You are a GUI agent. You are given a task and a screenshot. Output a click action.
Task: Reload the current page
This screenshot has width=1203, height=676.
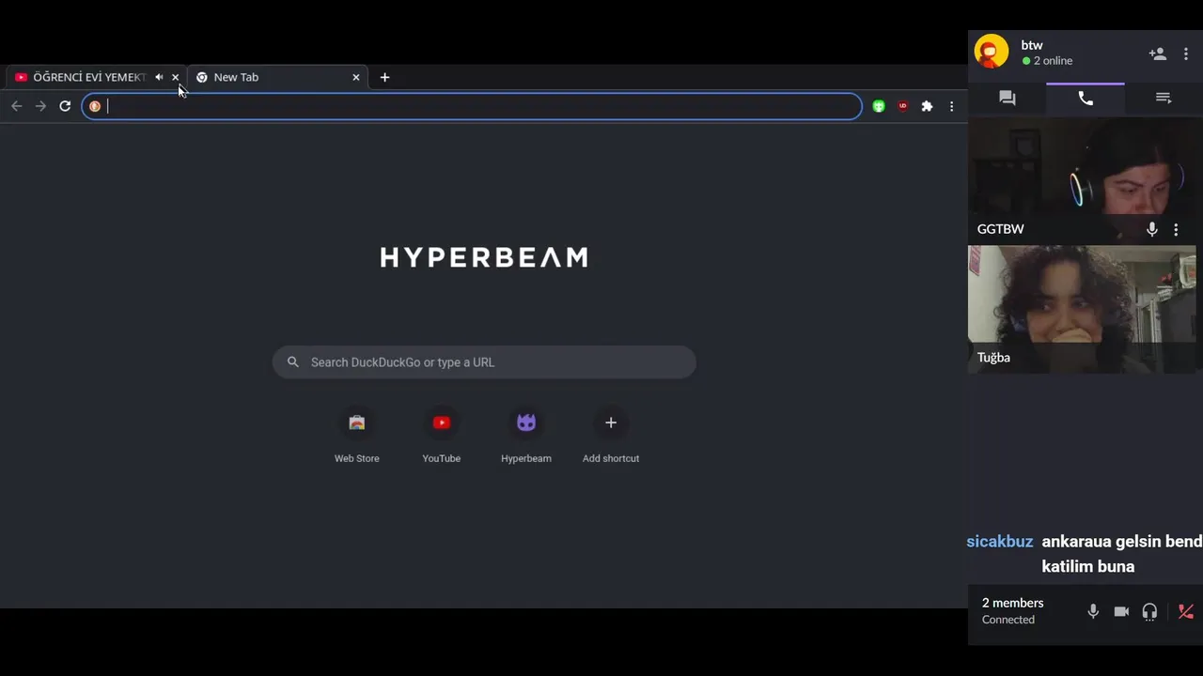[x=65, y=106]
